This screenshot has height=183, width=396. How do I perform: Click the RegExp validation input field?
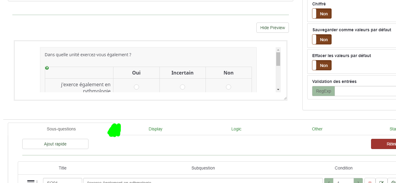(365, 91)
